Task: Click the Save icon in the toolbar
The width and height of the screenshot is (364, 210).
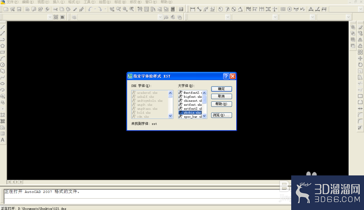Action: [x=19, y=9]
